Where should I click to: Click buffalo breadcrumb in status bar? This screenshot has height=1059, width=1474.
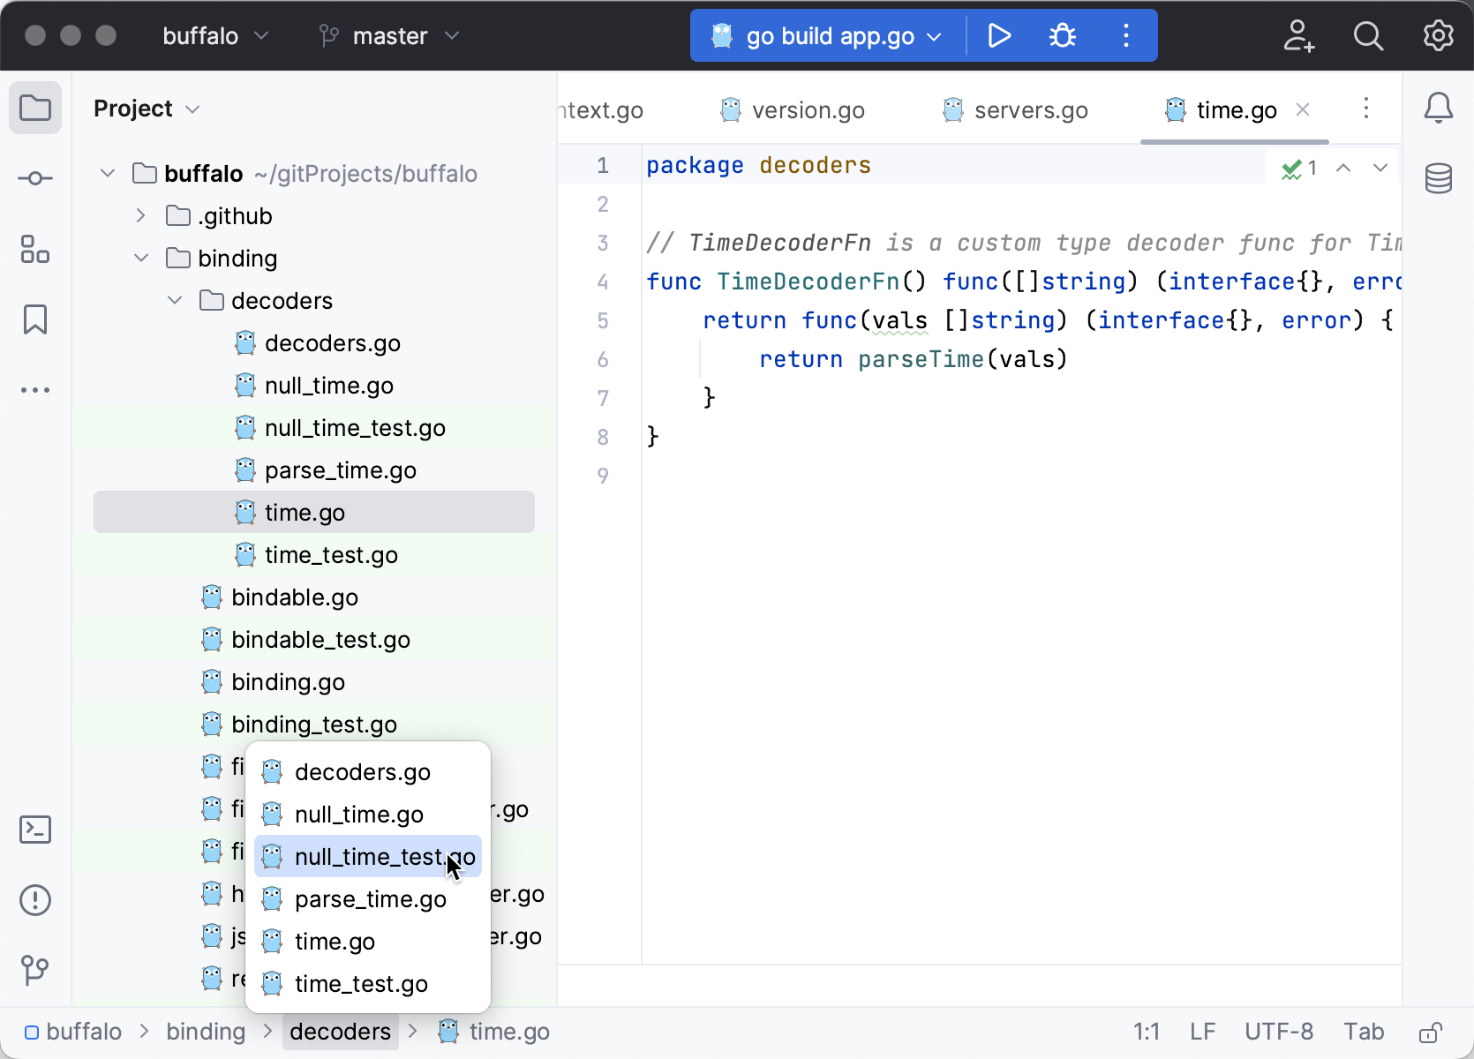click(x=73, y=1031)
